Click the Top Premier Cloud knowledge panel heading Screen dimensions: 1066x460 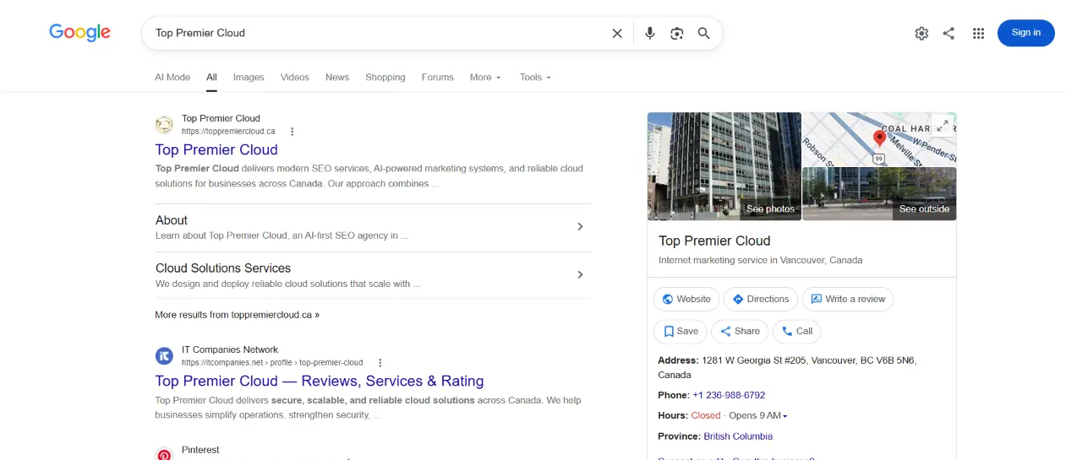714,241
